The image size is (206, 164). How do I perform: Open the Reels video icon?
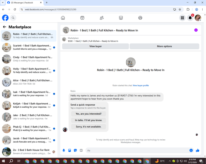(x=82, y=18)
